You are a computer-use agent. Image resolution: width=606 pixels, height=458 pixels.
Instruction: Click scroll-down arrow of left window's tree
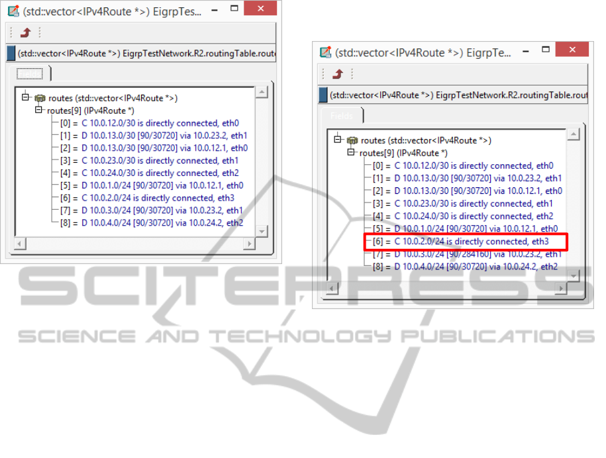tap(262, 231)
